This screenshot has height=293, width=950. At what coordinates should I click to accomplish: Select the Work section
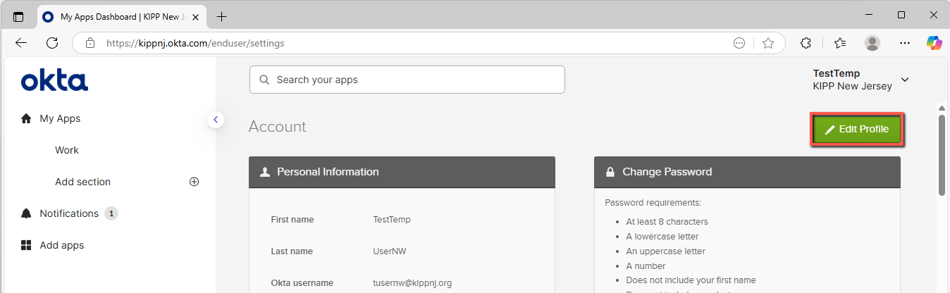(x=67, y=150)
